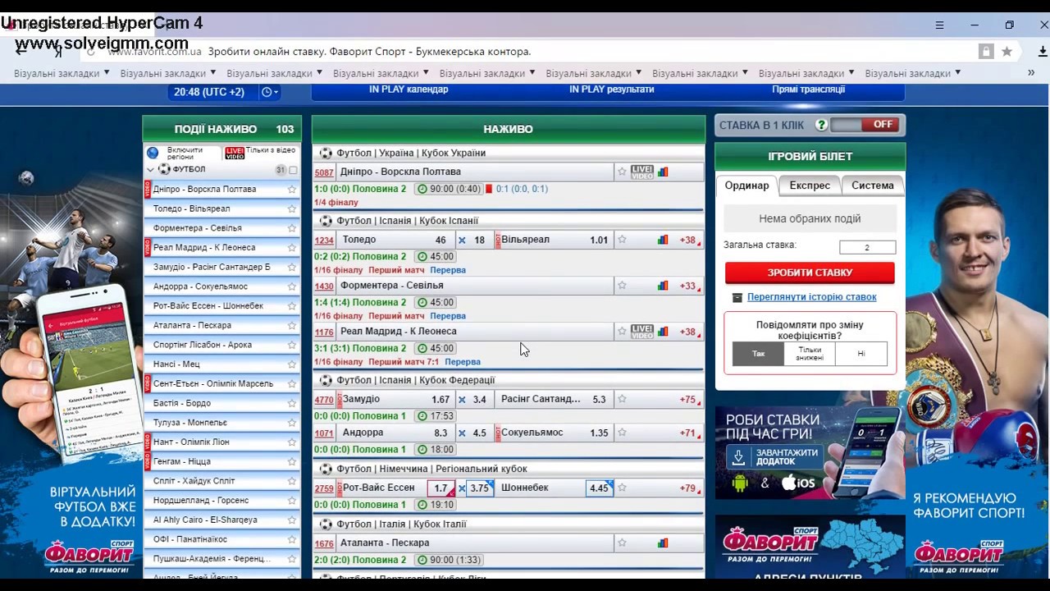Click help question-mark icon beside Ставка в 1 клік

[821, 125]
